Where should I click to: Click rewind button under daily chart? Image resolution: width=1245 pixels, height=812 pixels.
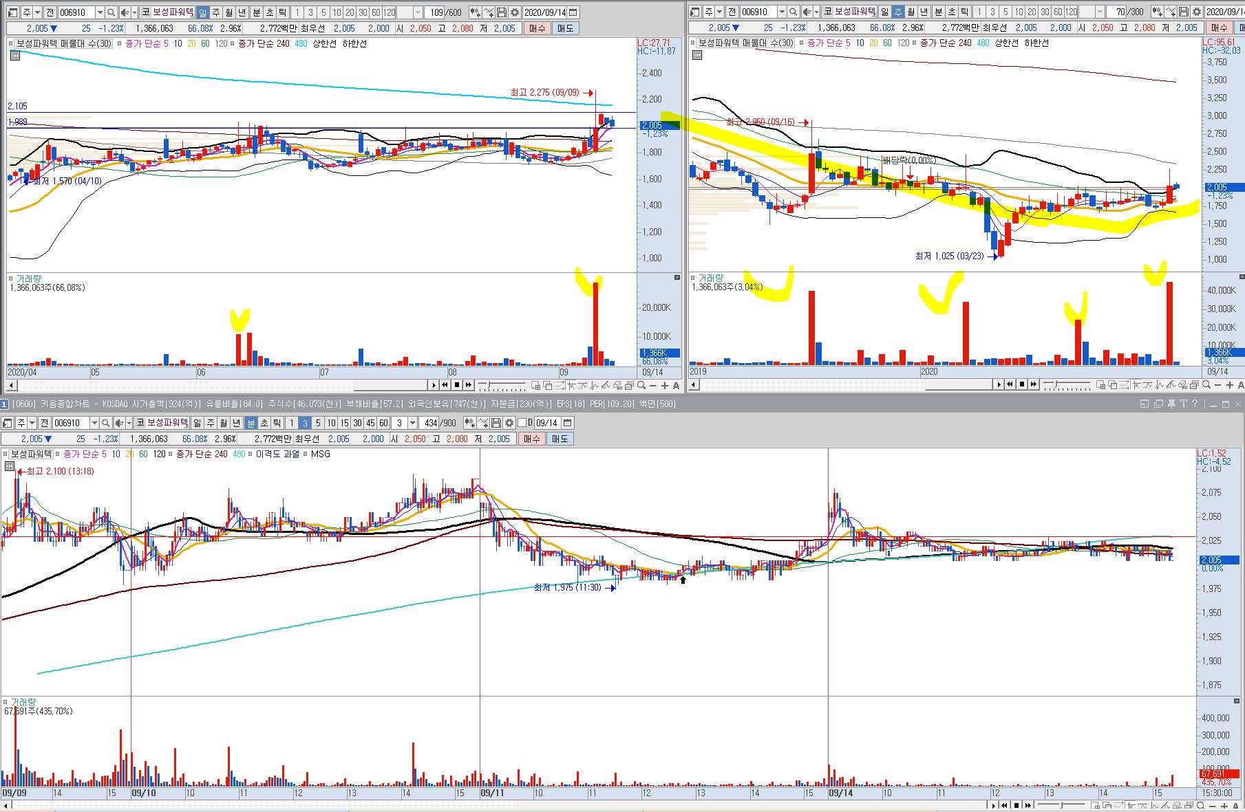pos(445,384)
